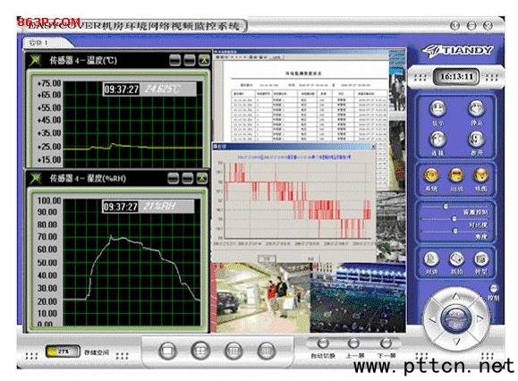Select the single-view layout button
This screenshot has height=381, width=518.
(167, 351)
